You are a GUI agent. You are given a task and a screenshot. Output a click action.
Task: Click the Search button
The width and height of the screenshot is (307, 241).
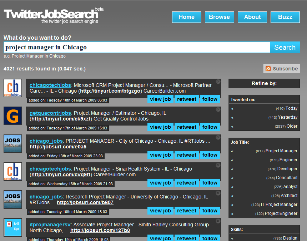(285, 47)
